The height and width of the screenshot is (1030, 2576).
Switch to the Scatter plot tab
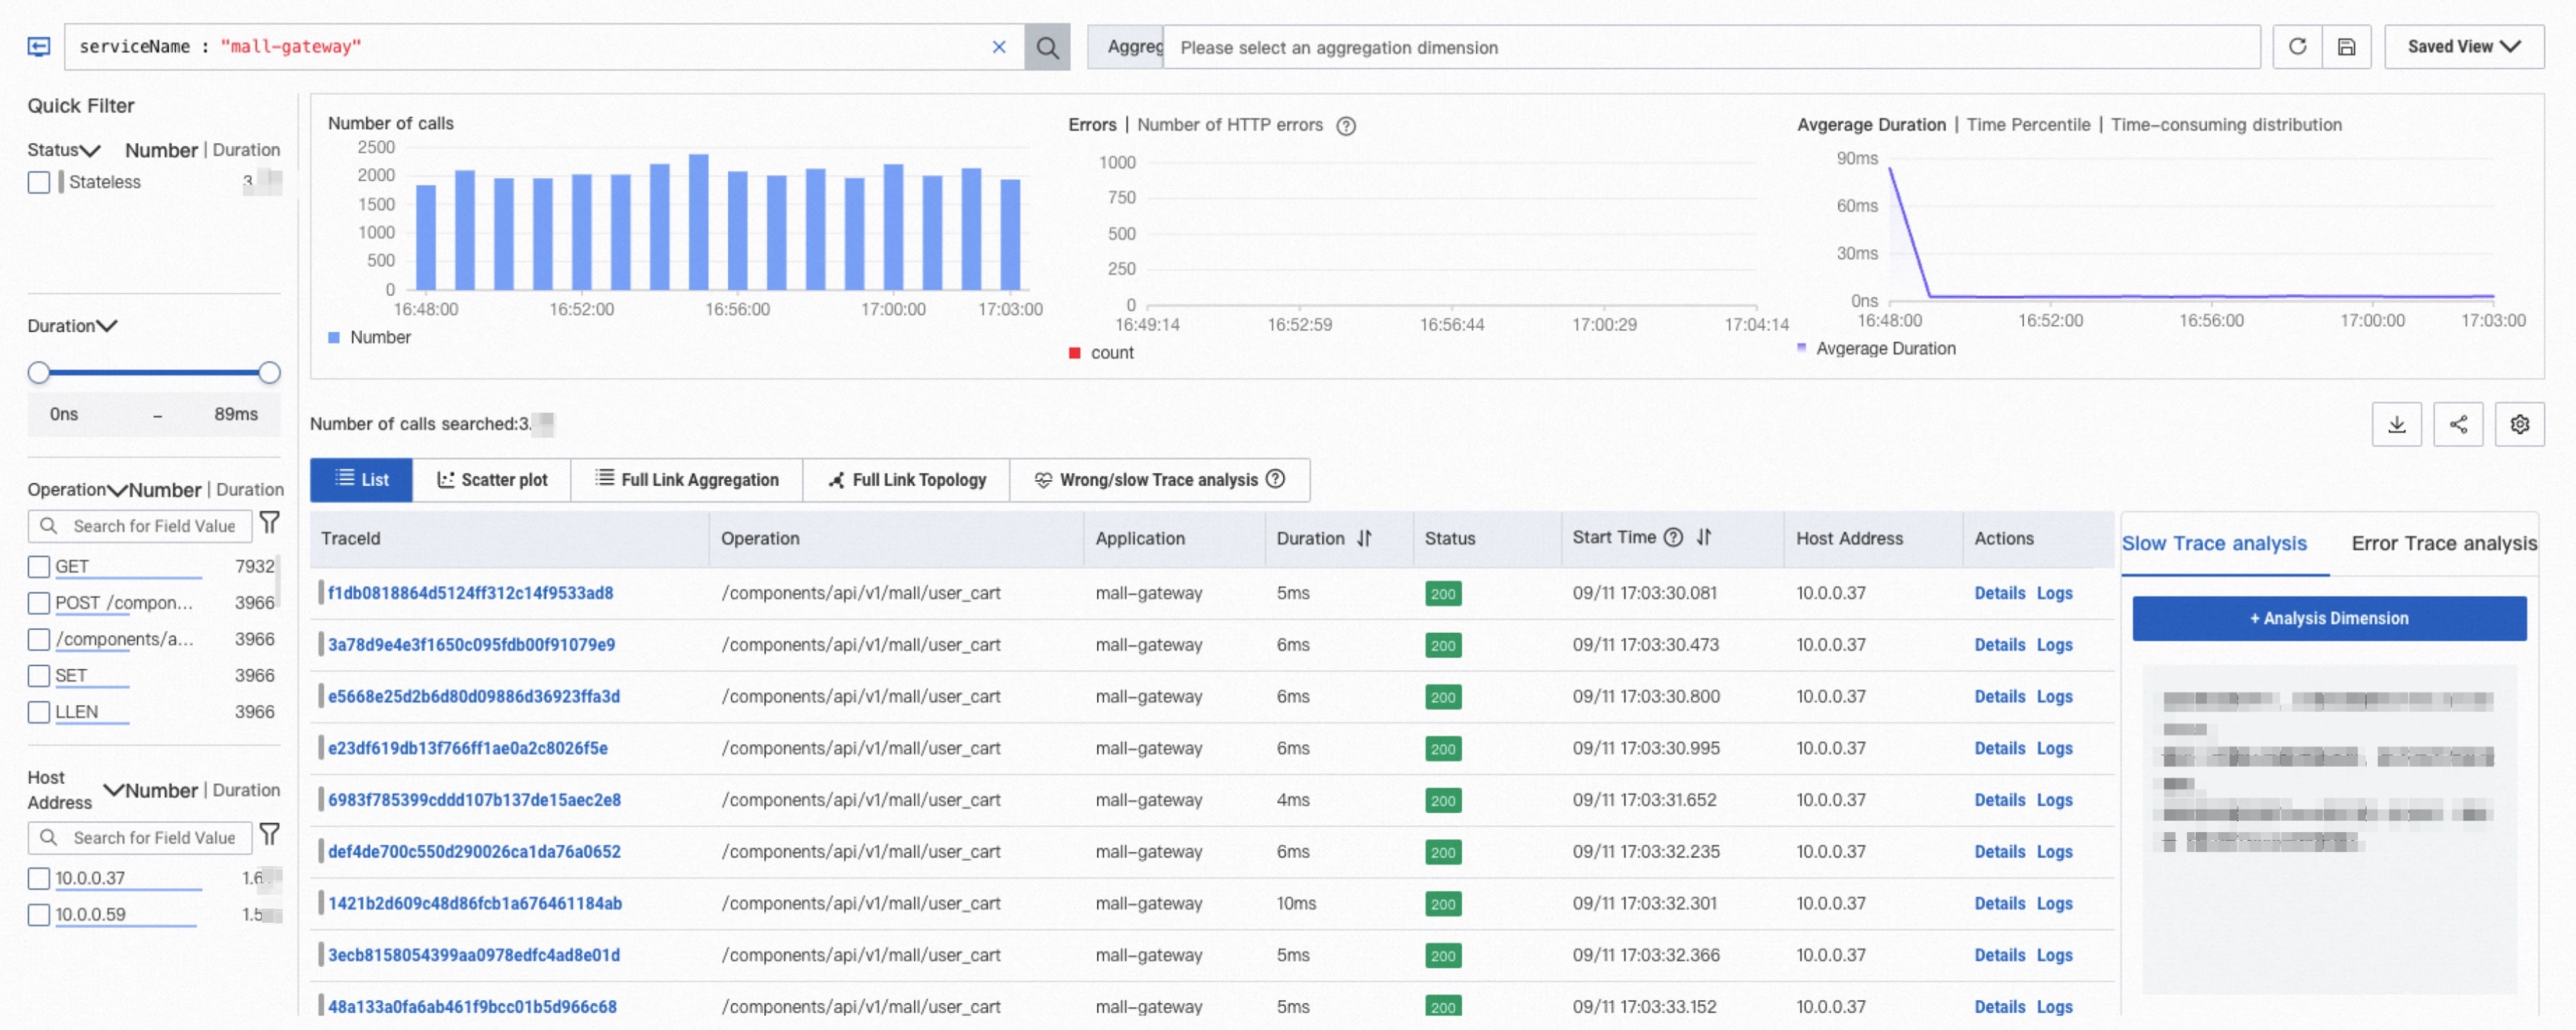[492, 480]
